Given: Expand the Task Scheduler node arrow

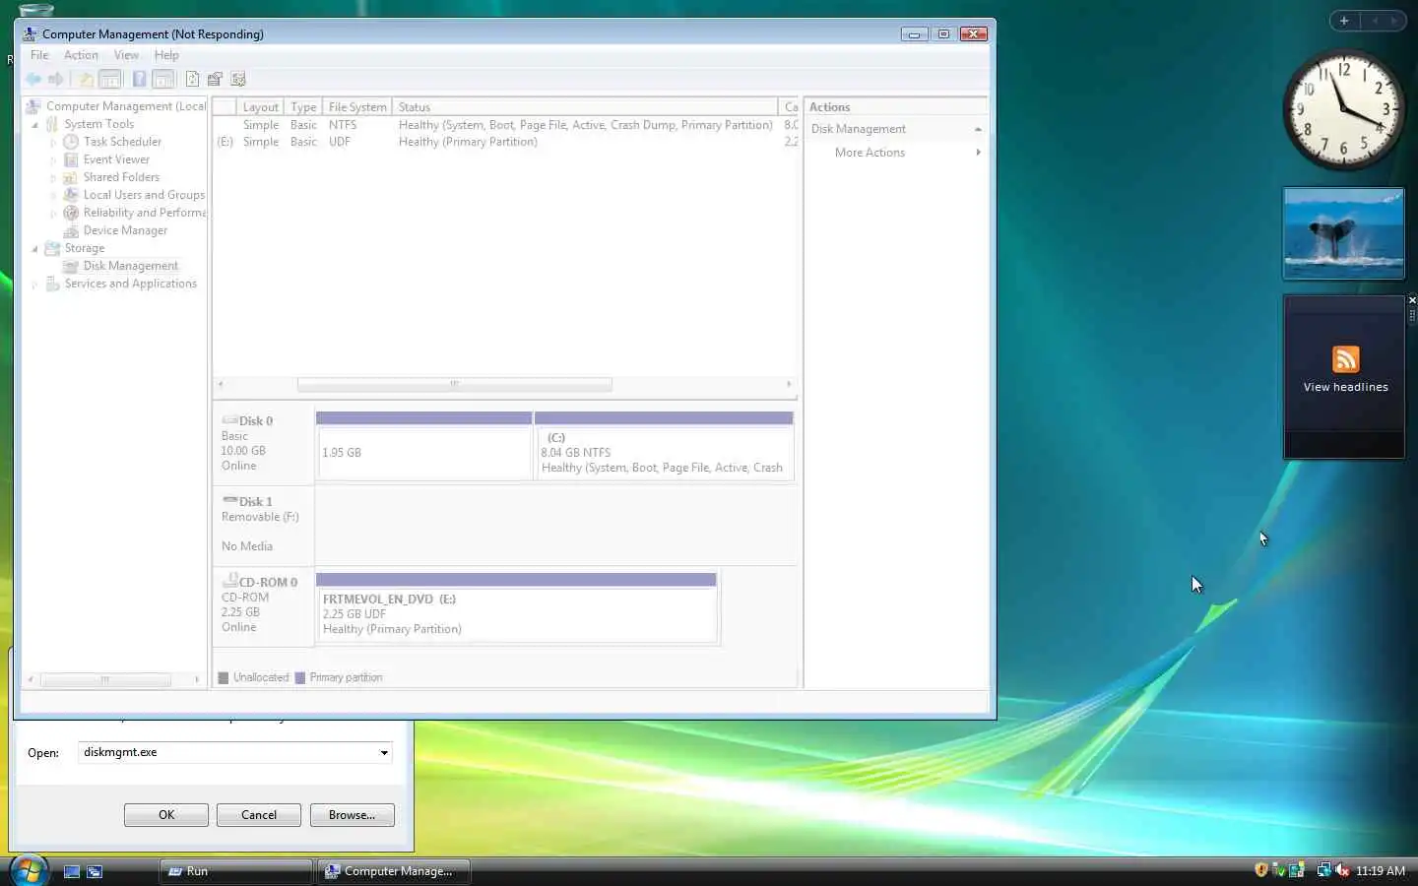Looking at the screenshot, I should coord(53,143).
